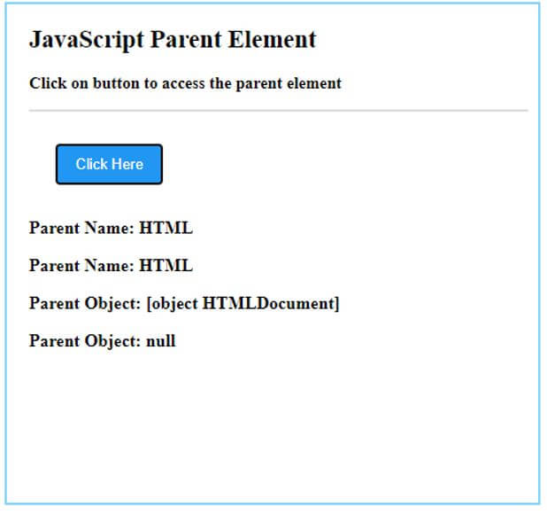
Task: Select the [object HTMLDocument] value text
Action: coord(243,303)
